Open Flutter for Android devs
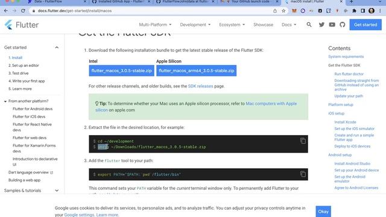 [33, 108]
